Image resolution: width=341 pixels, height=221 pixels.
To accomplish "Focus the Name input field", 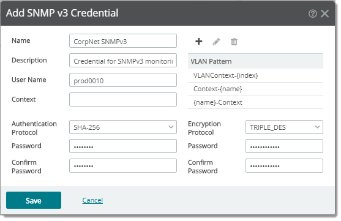I will [123, 40].
